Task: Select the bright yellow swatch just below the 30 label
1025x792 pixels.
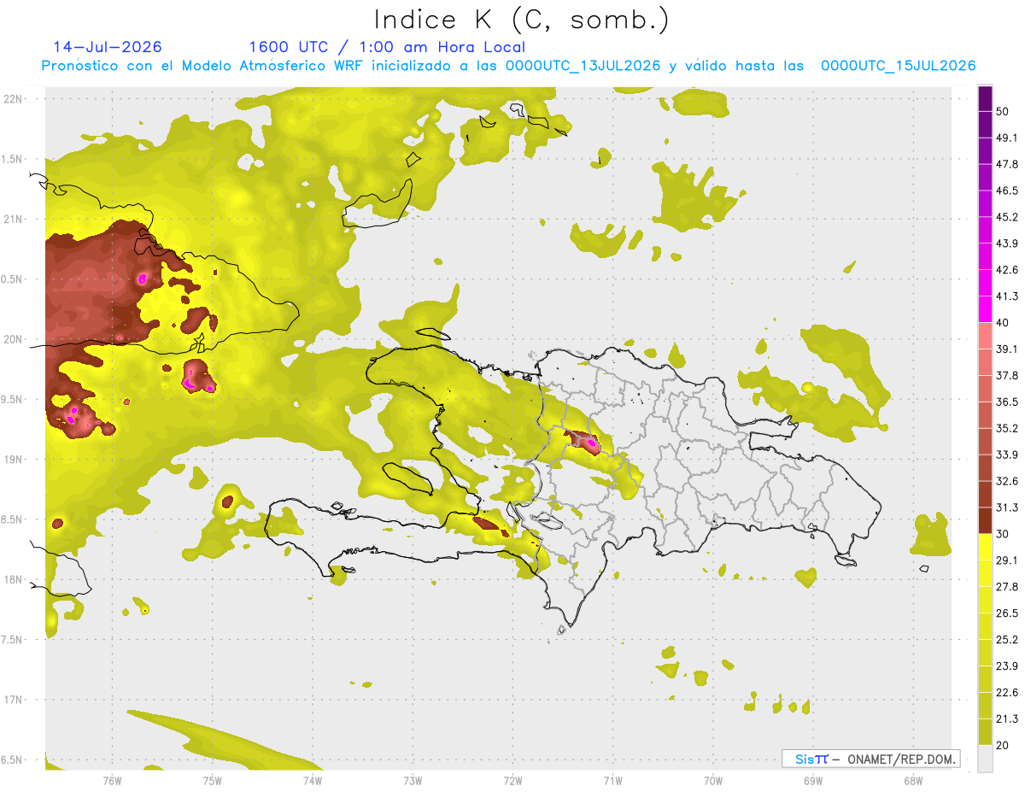Action: pyautogui.click(x=986, y=547)
